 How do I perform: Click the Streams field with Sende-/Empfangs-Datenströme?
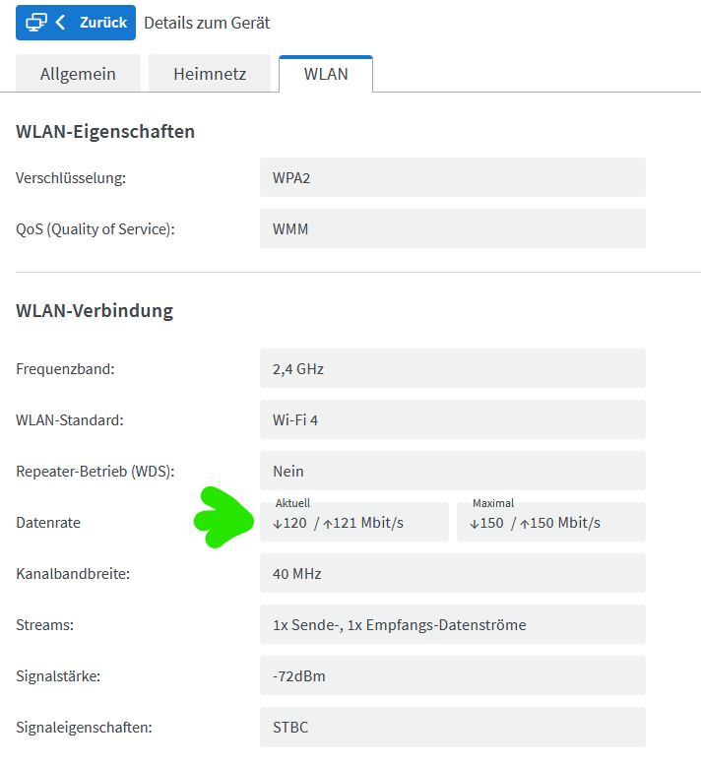point(452,625)
